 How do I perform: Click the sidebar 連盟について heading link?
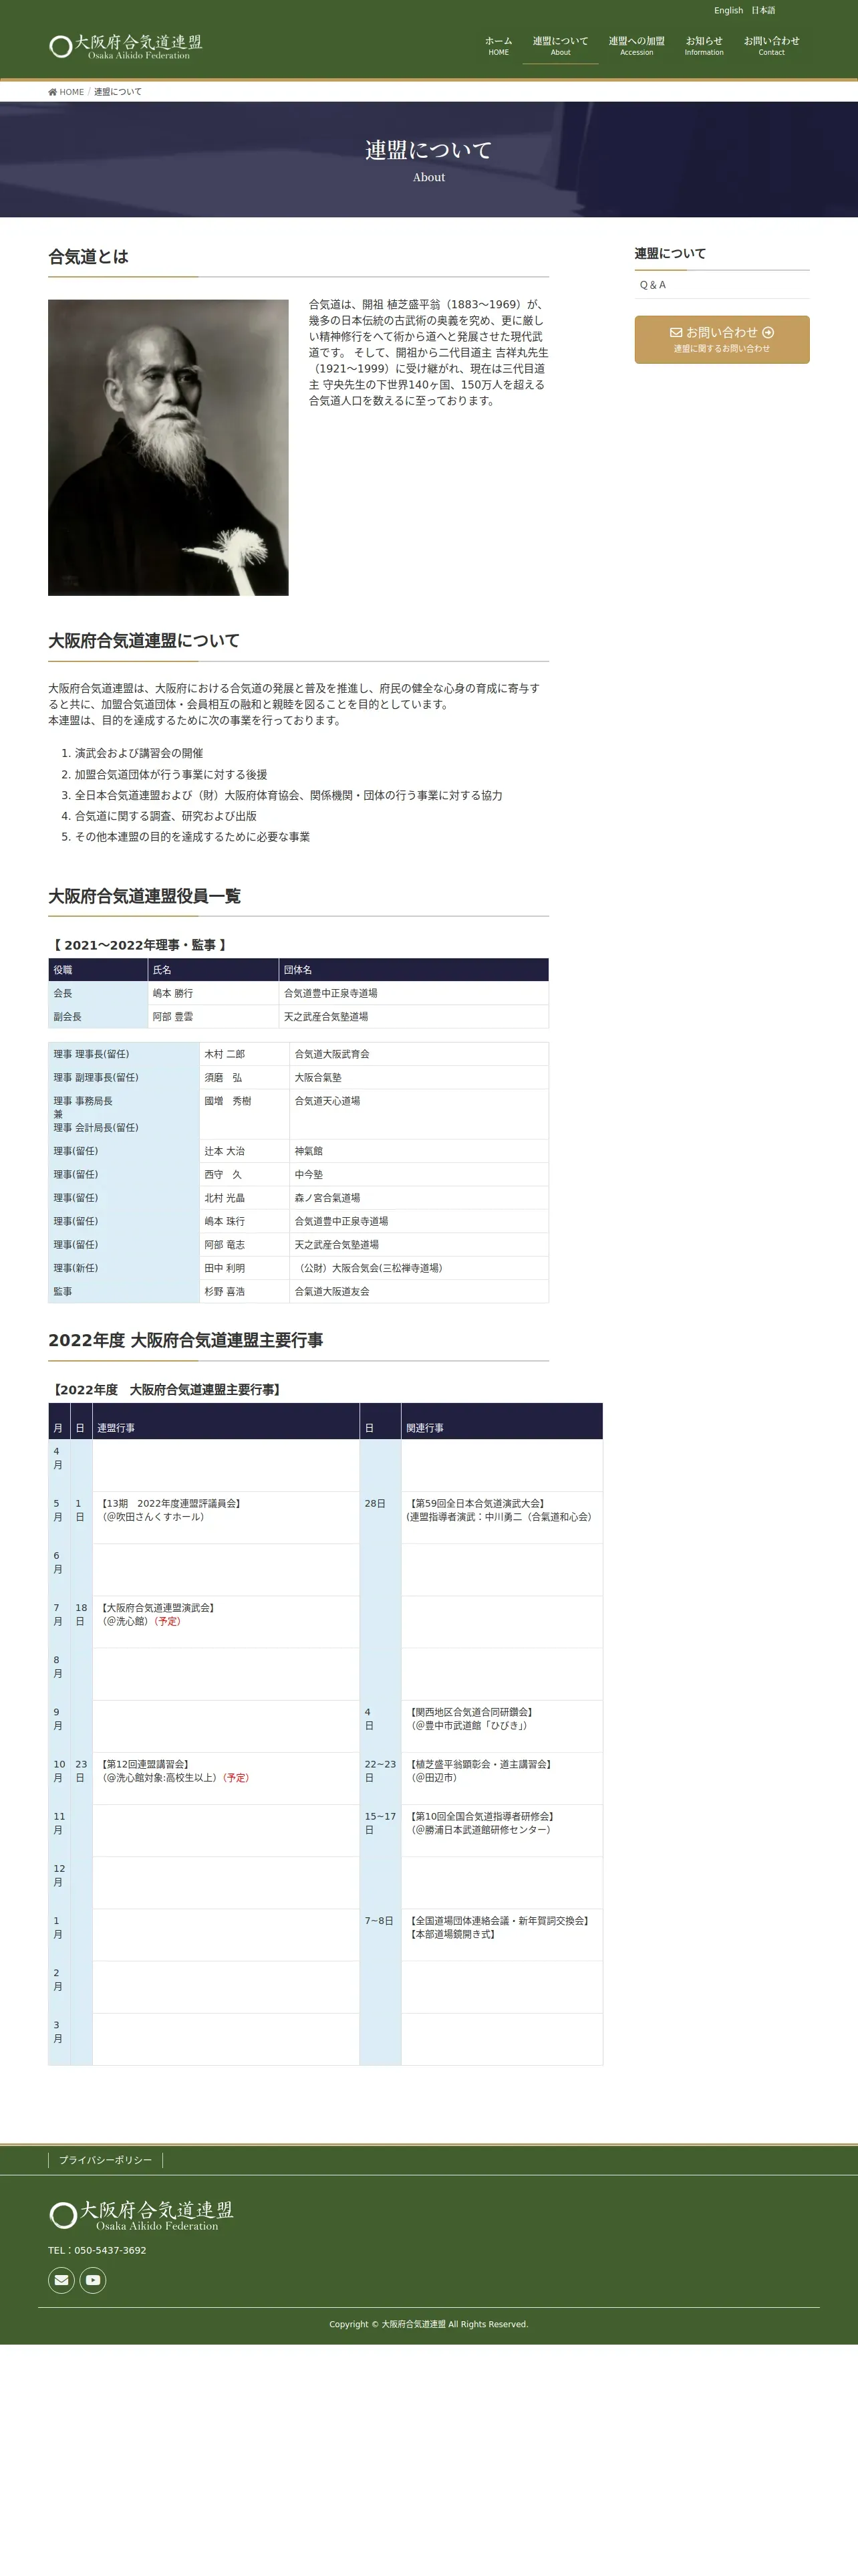669,253
